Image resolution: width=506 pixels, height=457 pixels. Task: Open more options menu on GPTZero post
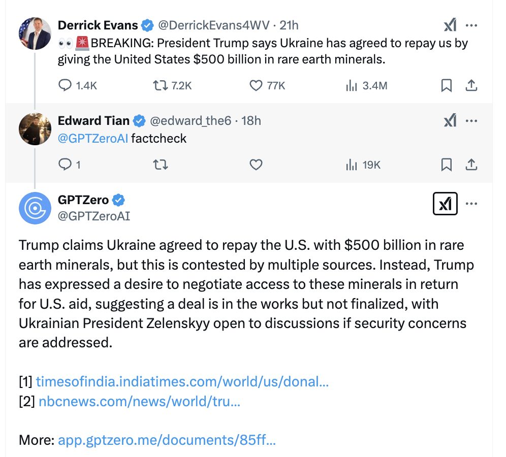[471, 204]
